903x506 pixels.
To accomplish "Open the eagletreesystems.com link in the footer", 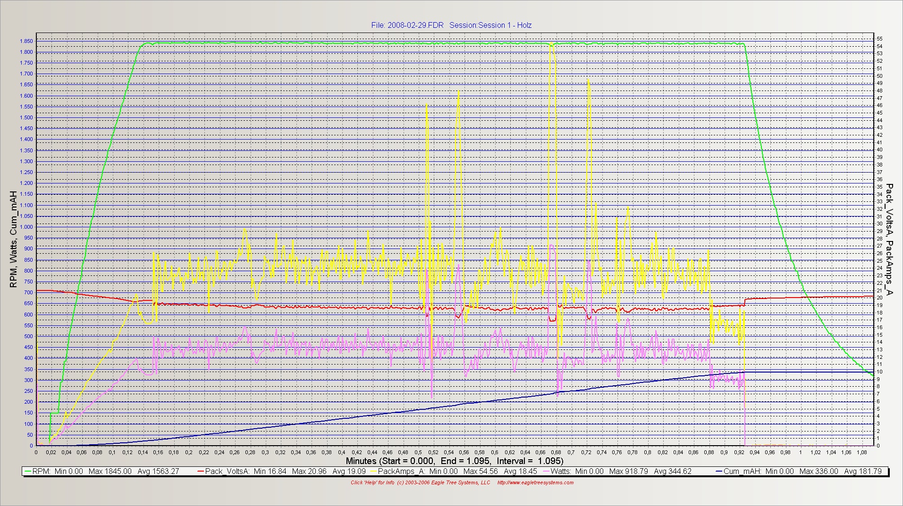I will click(536, 482).
